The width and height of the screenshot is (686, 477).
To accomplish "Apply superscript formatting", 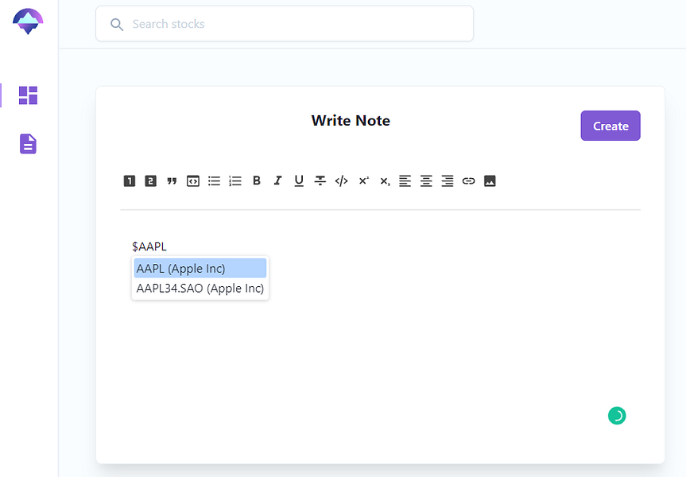I will tap(363, 180).
